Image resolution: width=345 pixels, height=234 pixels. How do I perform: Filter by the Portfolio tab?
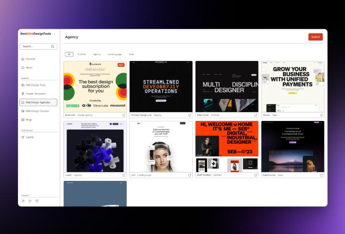[x=81, y=54]
